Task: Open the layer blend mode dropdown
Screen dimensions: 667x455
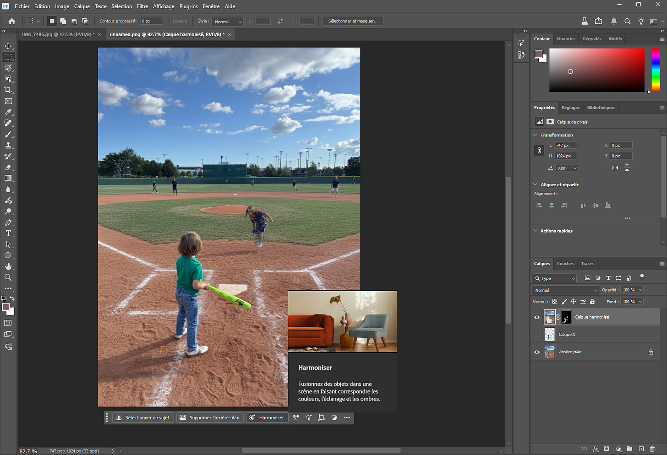Action: [565, 290]
